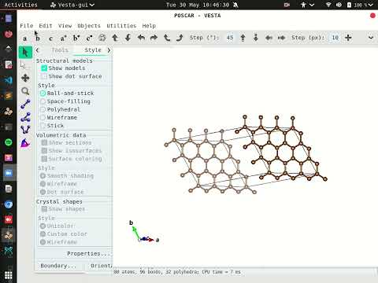The width and height of the screenshot is (378, 283).
Task: Zoom in with the plus icon
Action: click(348, 38)
